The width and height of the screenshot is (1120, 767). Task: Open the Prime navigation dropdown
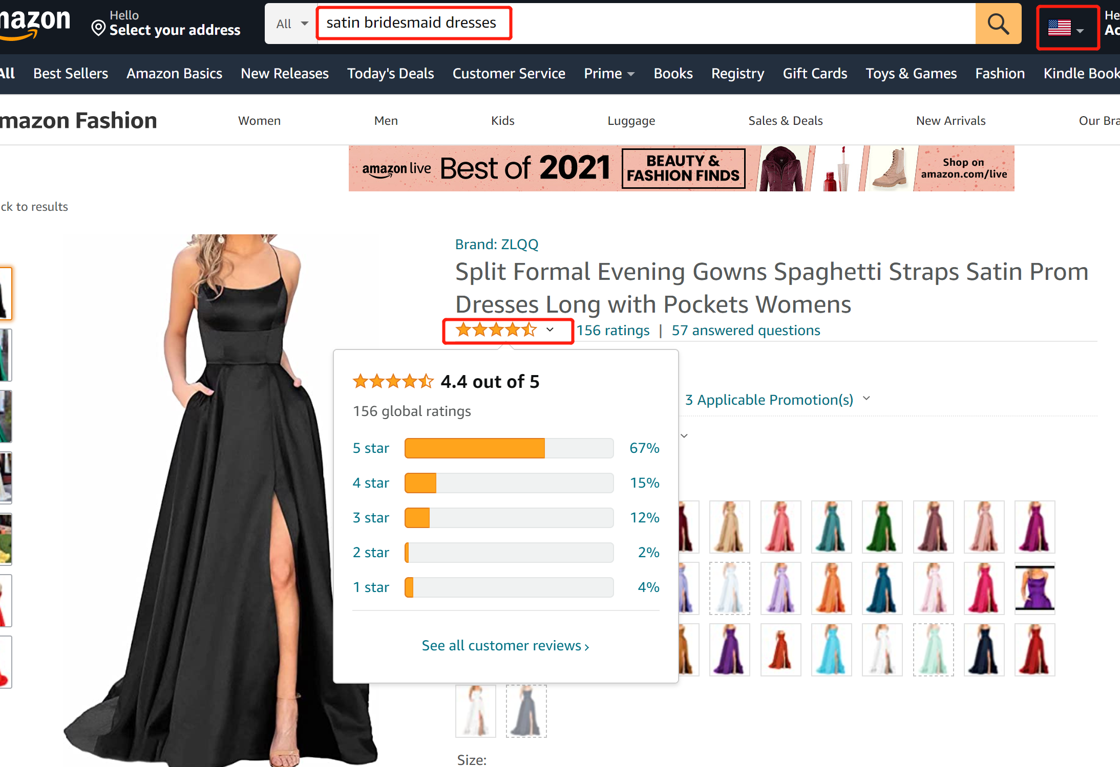tap(609, 74)
